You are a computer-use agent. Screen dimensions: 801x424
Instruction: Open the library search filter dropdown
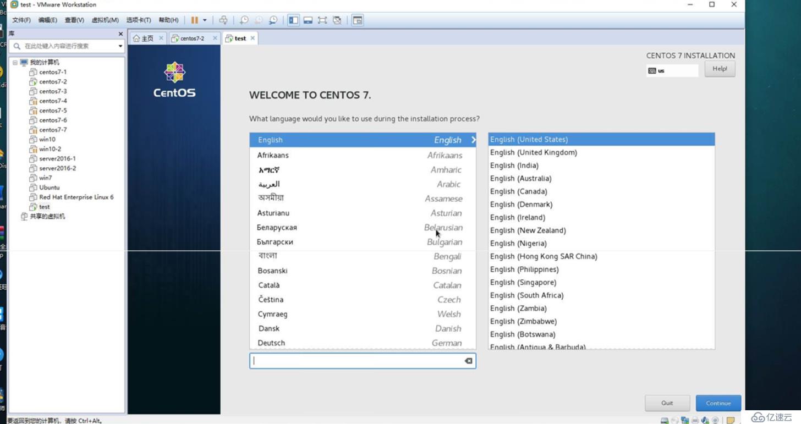pyautogui.click(x=120, y=46)
